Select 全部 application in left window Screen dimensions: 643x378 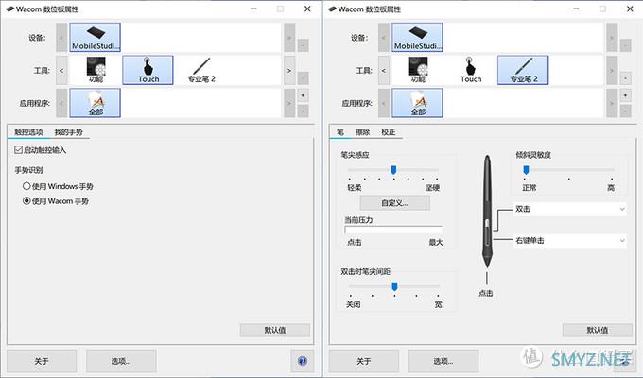point(96,103)
